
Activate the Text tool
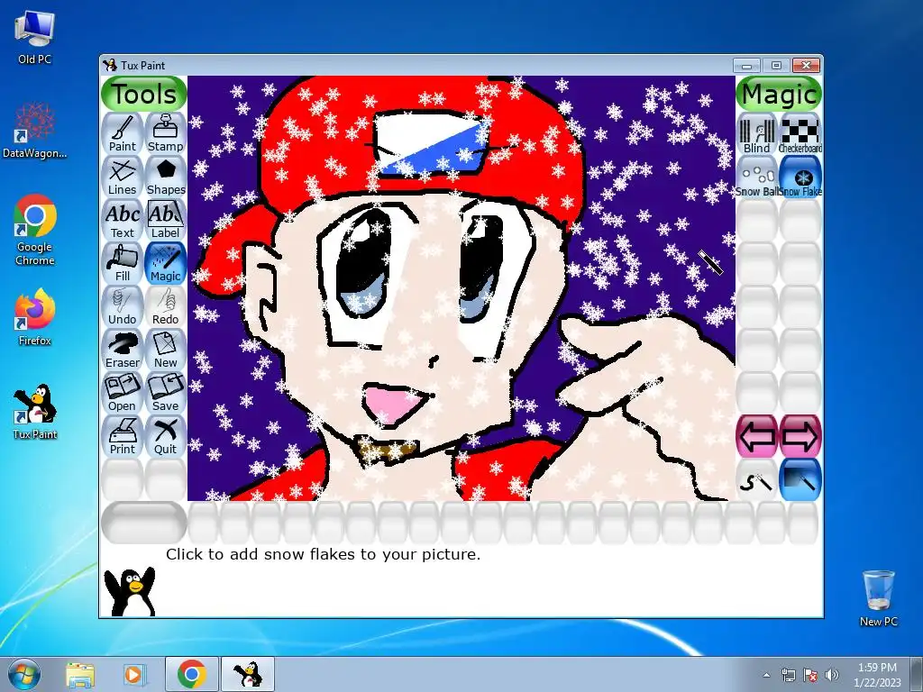click(x=123, y=220)
